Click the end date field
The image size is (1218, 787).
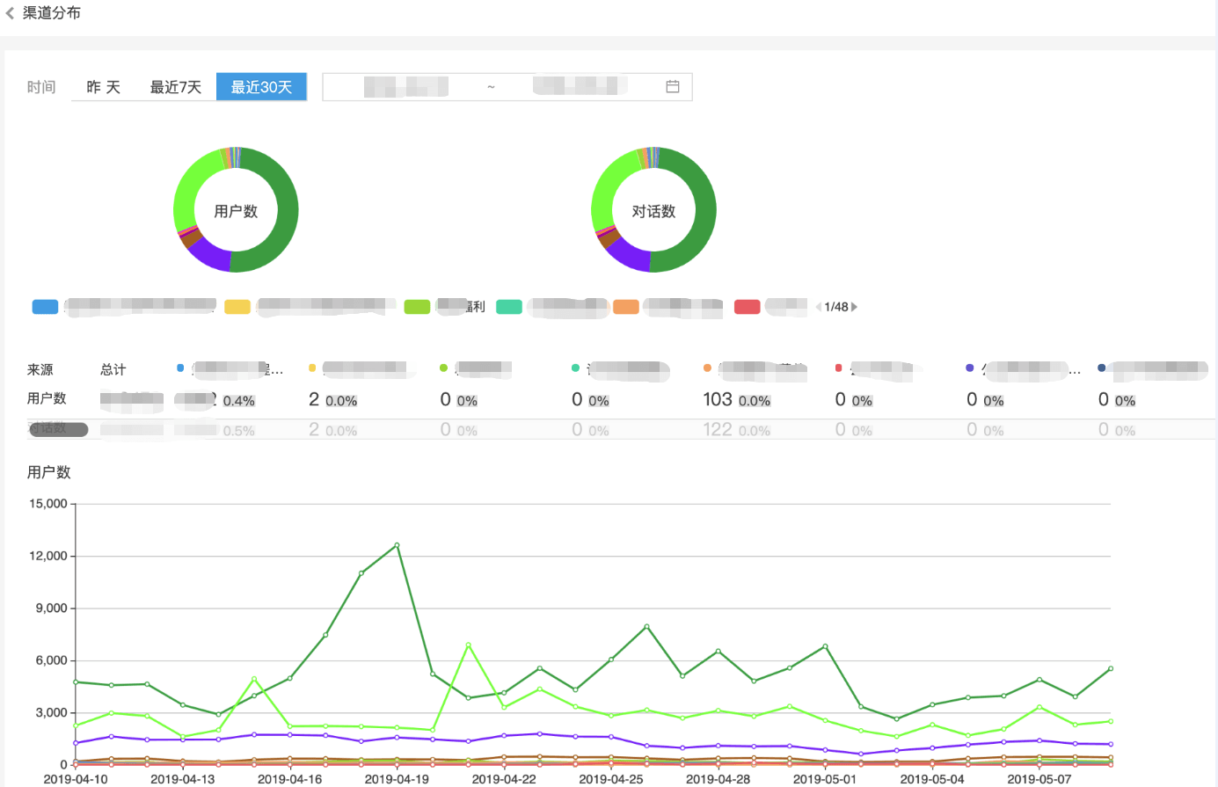pos(580,86)
